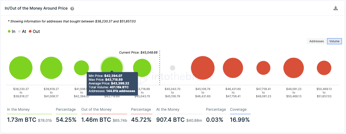
Task: Click the small gray At-the-money bubble
Action: click(172, 68)
